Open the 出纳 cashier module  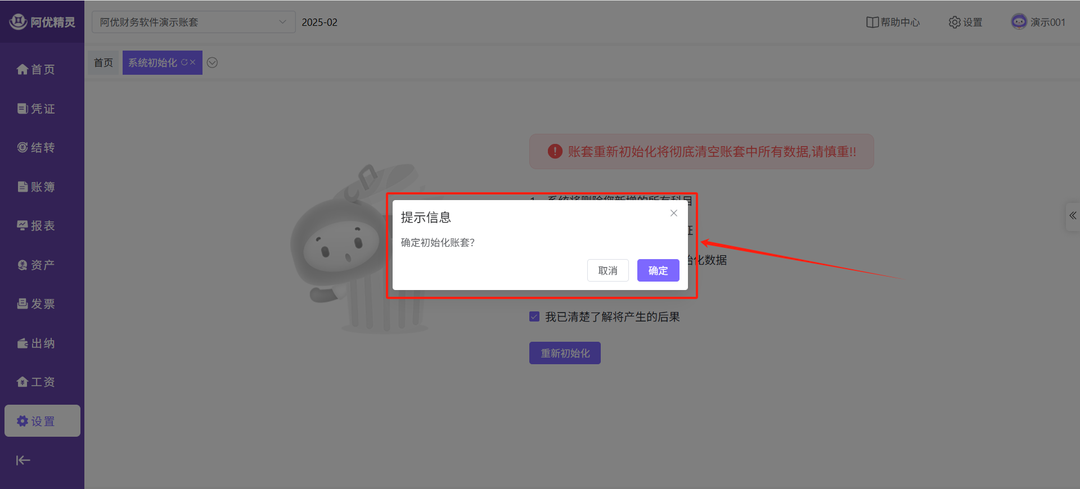[36, 343]
